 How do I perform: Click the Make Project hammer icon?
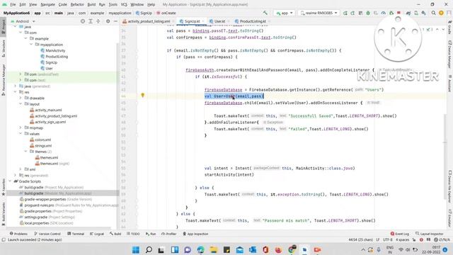point(265,13)
